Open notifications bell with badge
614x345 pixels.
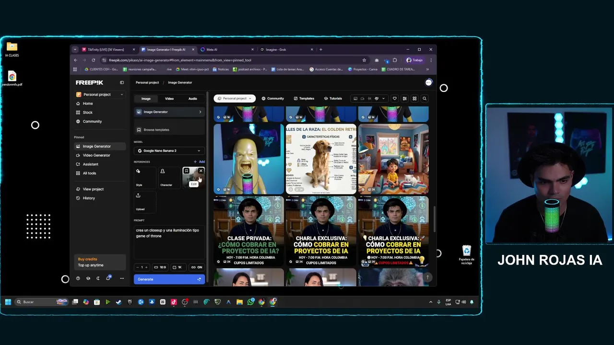(108, 278)
